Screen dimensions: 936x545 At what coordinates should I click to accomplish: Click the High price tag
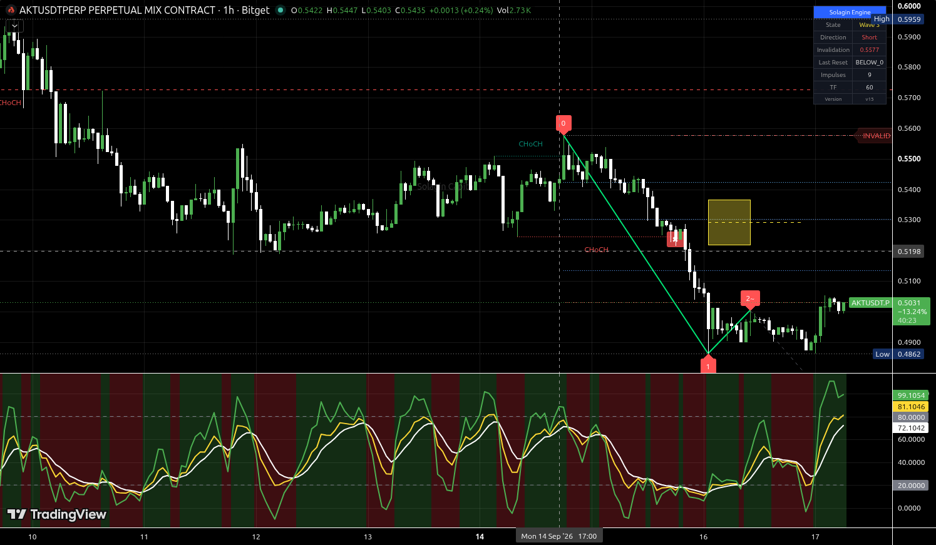(882, 19)
